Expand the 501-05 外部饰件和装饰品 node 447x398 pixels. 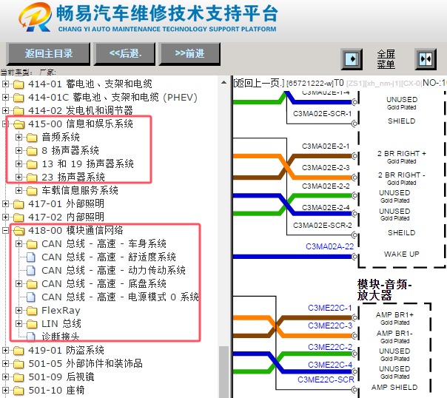5,363
